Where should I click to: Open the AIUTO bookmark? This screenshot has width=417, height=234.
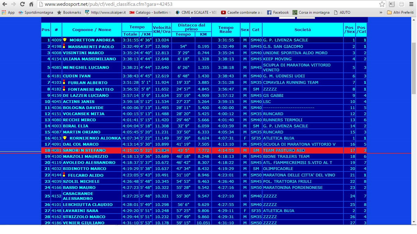(342, 12)
